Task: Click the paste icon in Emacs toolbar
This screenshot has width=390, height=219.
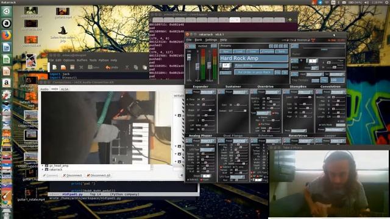Action: click(x=144, y=67)
